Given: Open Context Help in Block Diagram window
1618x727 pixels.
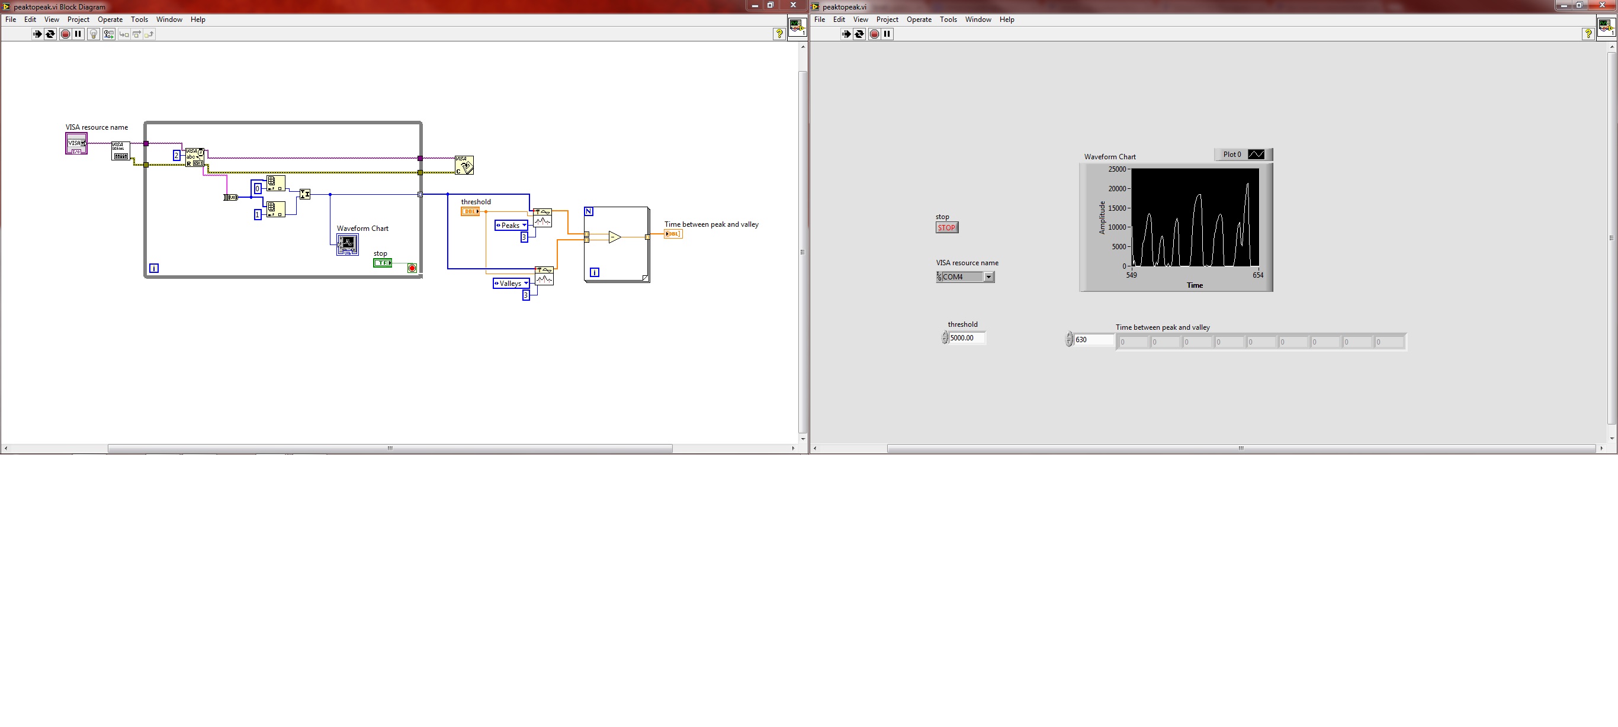Looking at the screenshot, I should (779, 34).
